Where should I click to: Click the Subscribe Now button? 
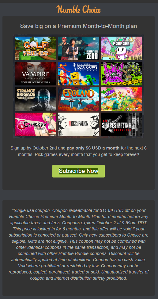pyautogui.click(x=78, y=171)
